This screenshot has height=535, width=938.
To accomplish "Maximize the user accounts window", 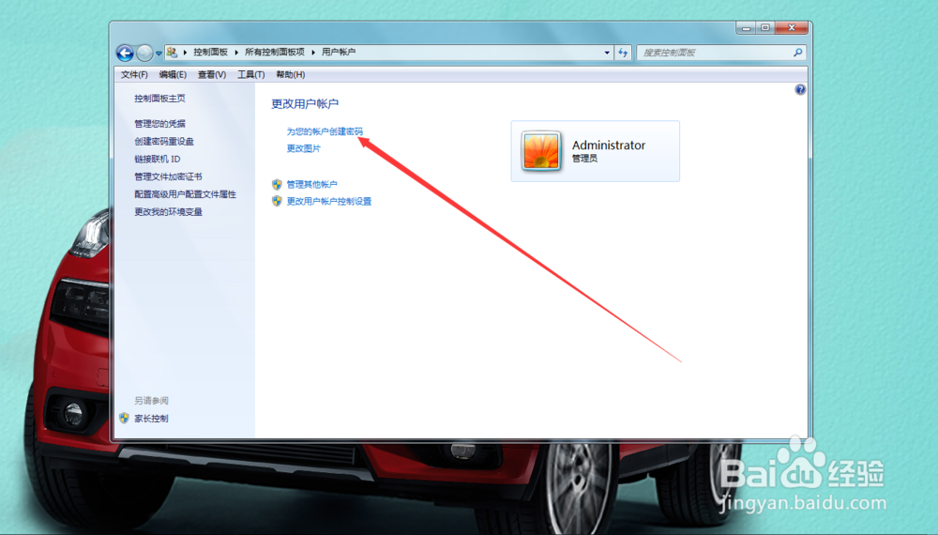I will [x=765, y=28].
